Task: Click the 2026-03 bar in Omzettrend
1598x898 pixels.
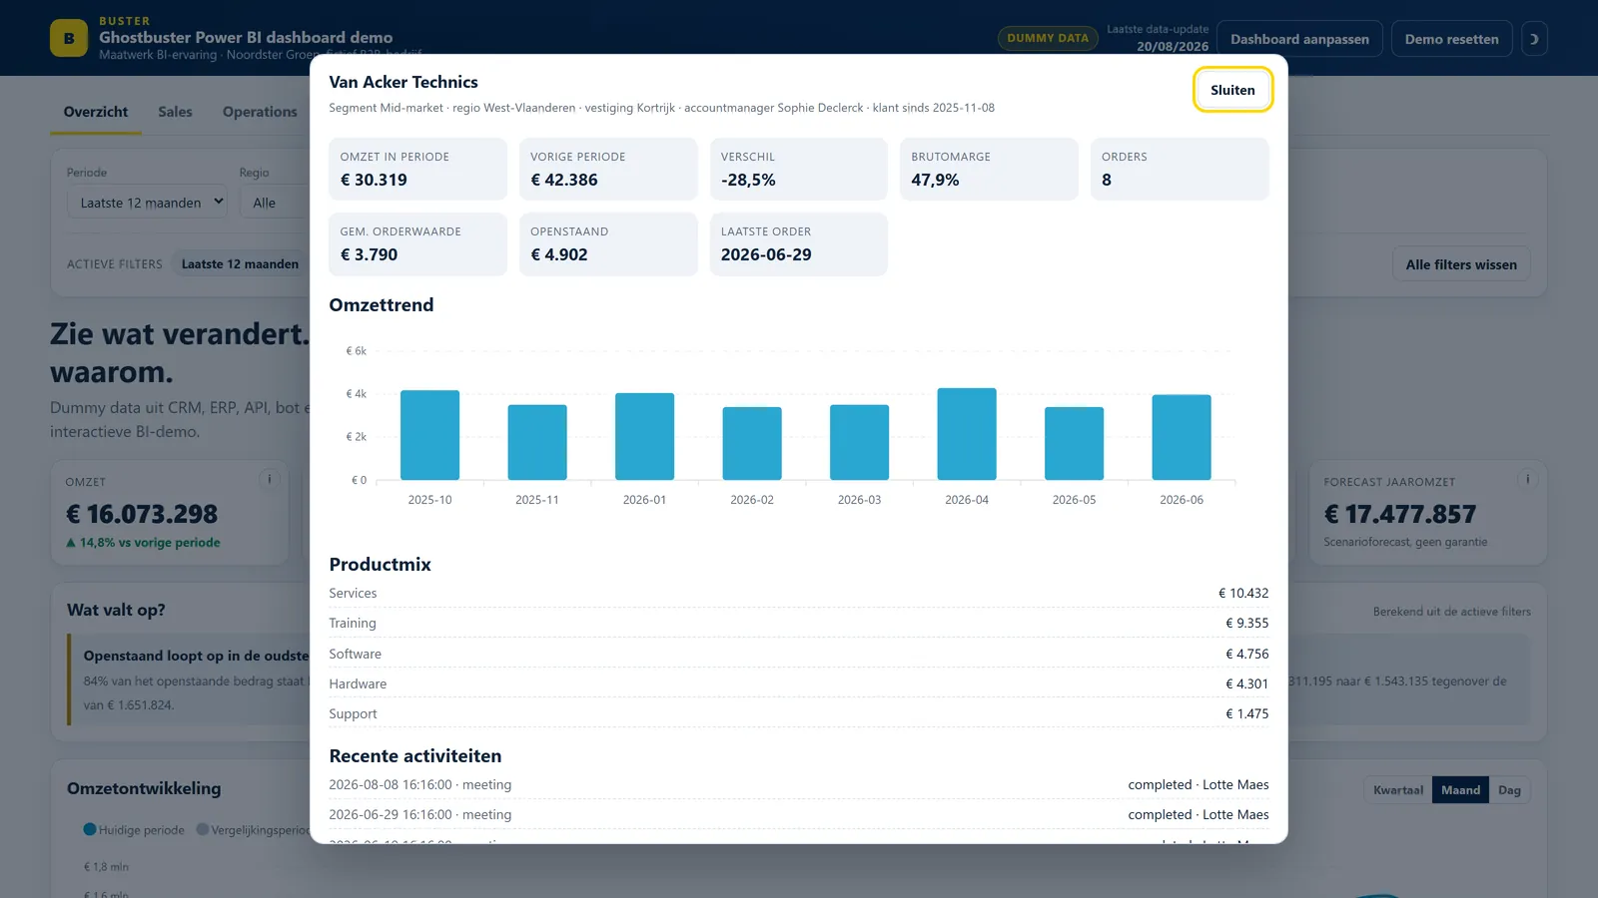Action: click(859, 442)
